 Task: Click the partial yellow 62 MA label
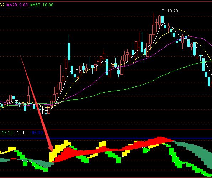coord(2,5)
